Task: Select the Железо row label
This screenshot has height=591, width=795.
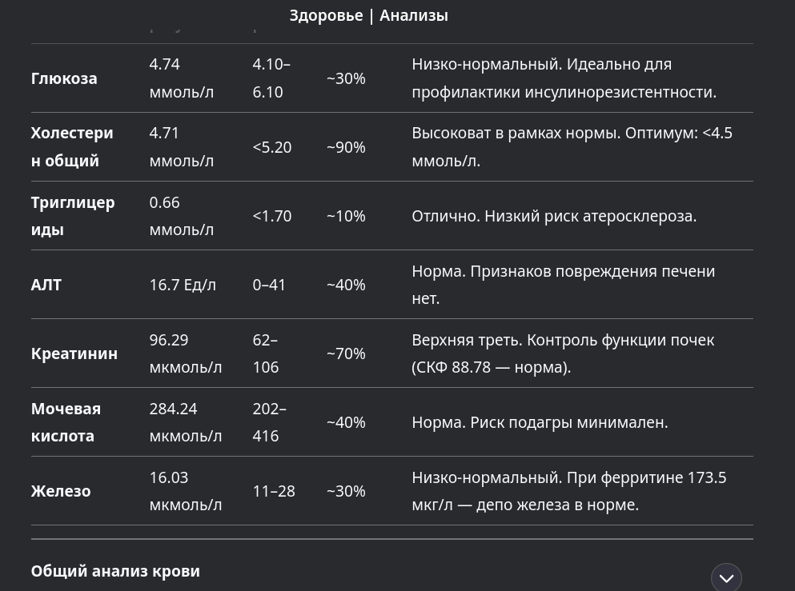Action: [x=61, y=491]
